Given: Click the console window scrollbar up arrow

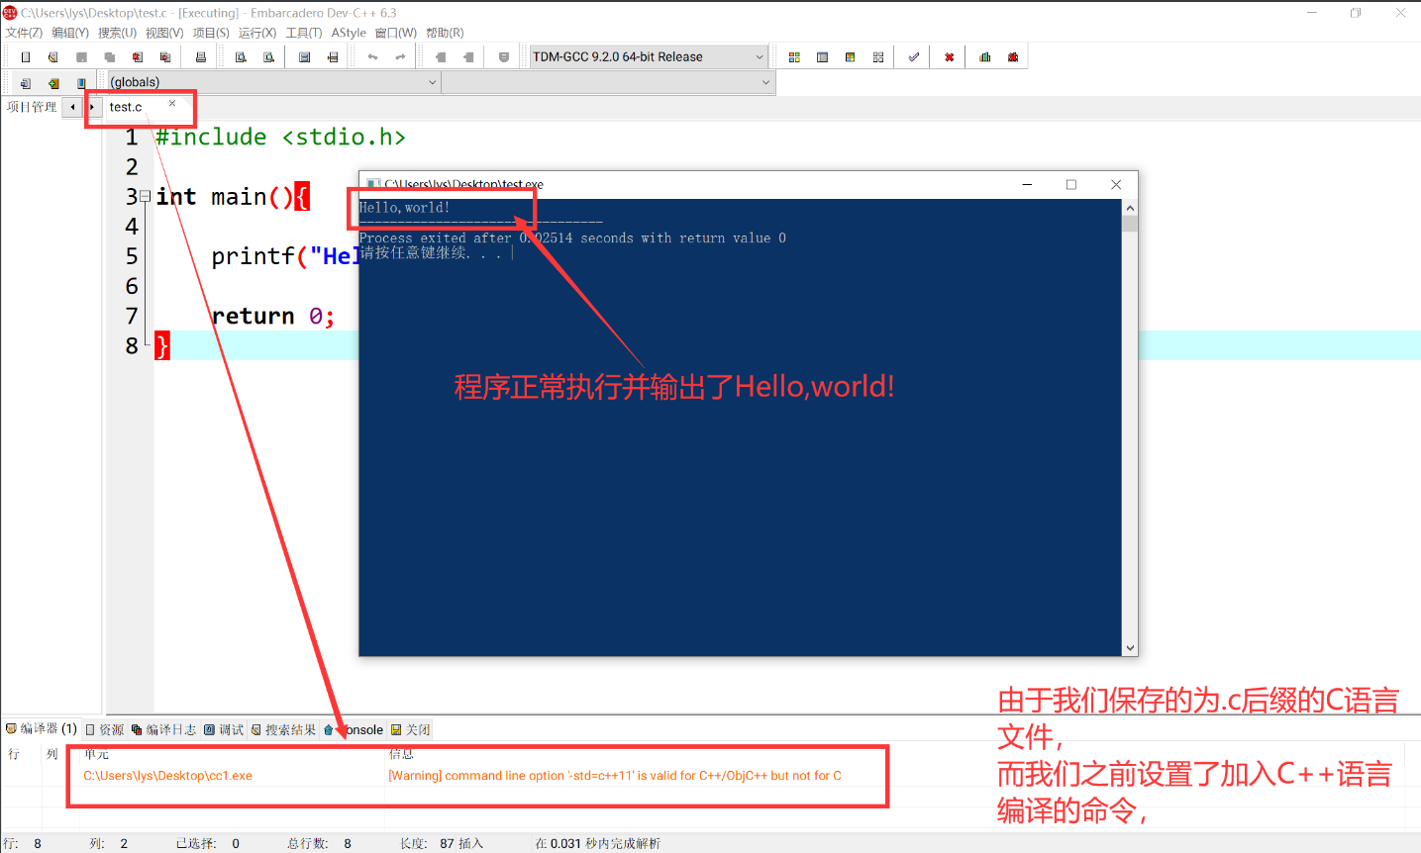Looking at the screenshot, I should pyautogui.click(x=1129, y=207).
